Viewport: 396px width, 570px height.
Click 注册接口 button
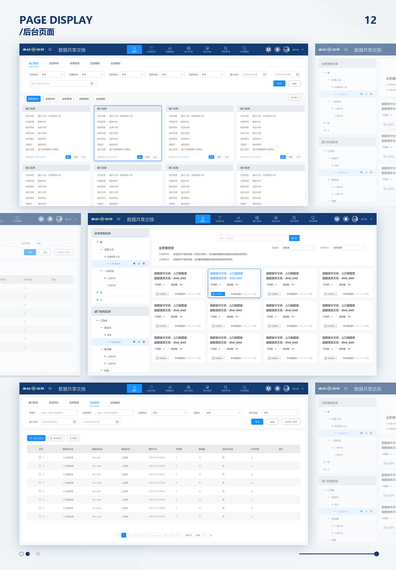294,98
